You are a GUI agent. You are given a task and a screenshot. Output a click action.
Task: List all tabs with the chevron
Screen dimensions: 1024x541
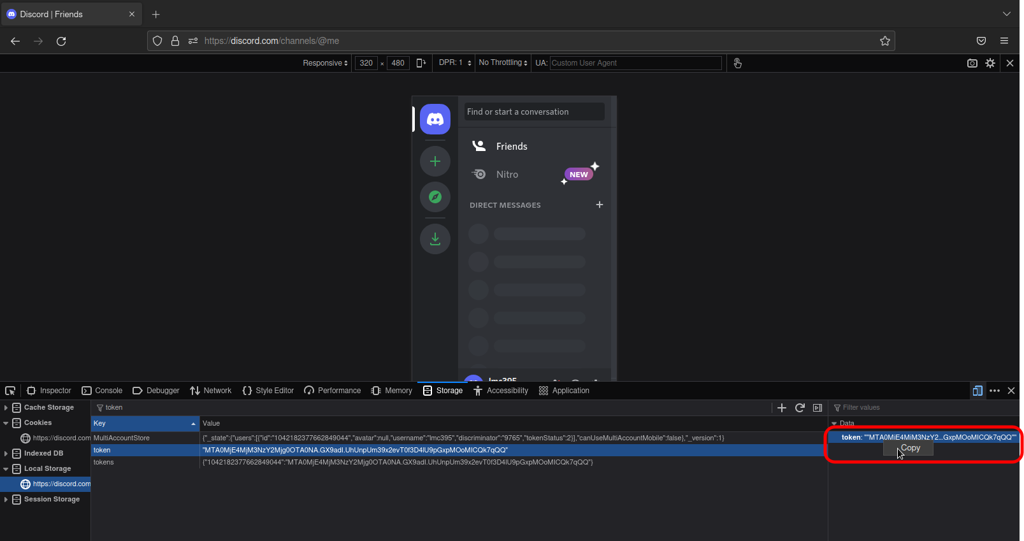(1007, 14)
